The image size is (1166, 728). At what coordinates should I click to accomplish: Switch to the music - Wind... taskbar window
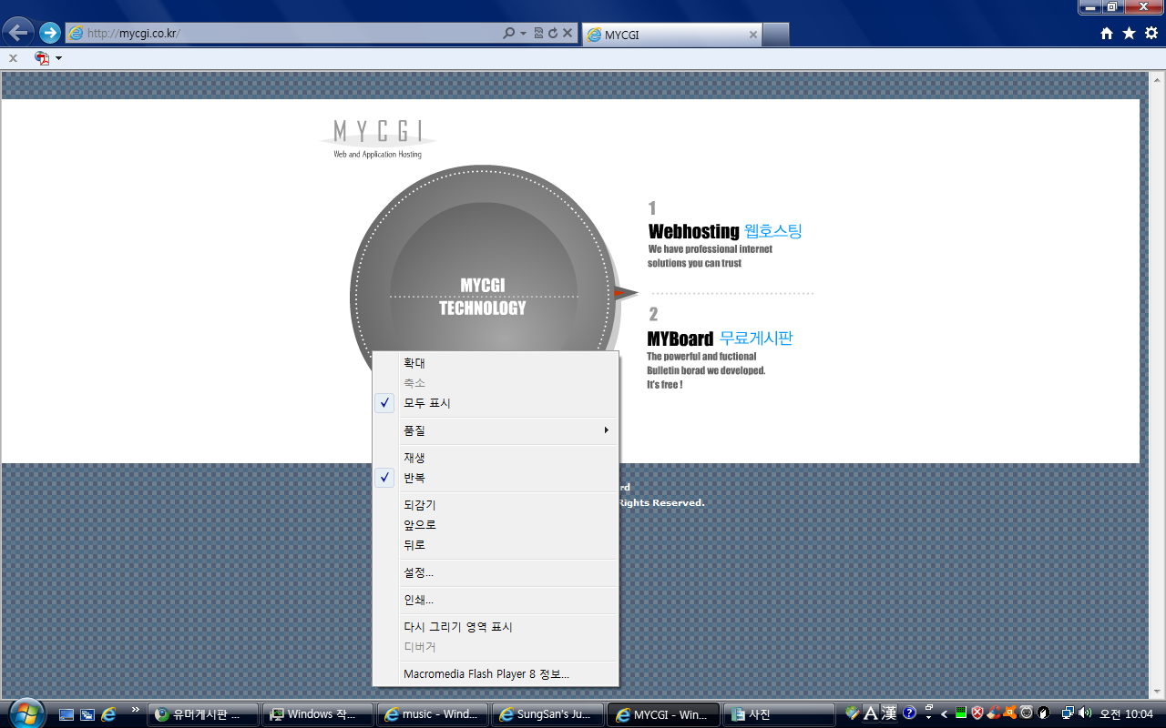433,714
